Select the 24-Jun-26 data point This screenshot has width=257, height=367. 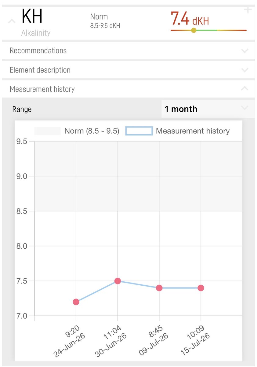point(76,302)
